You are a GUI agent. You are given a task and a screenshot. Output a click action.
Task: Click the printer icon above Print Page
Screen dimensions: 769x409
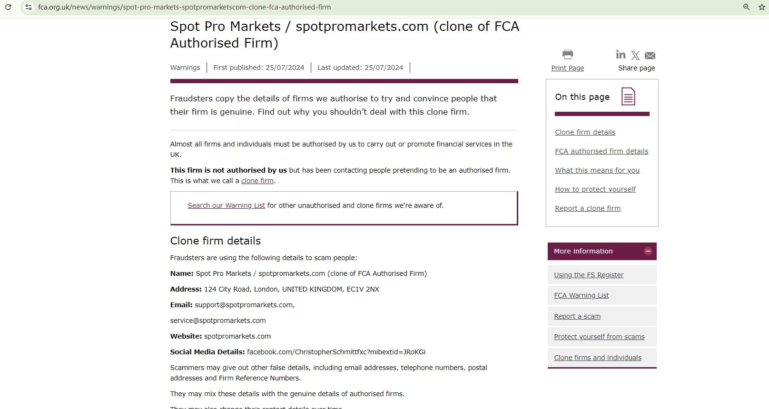tap(568, 54)
